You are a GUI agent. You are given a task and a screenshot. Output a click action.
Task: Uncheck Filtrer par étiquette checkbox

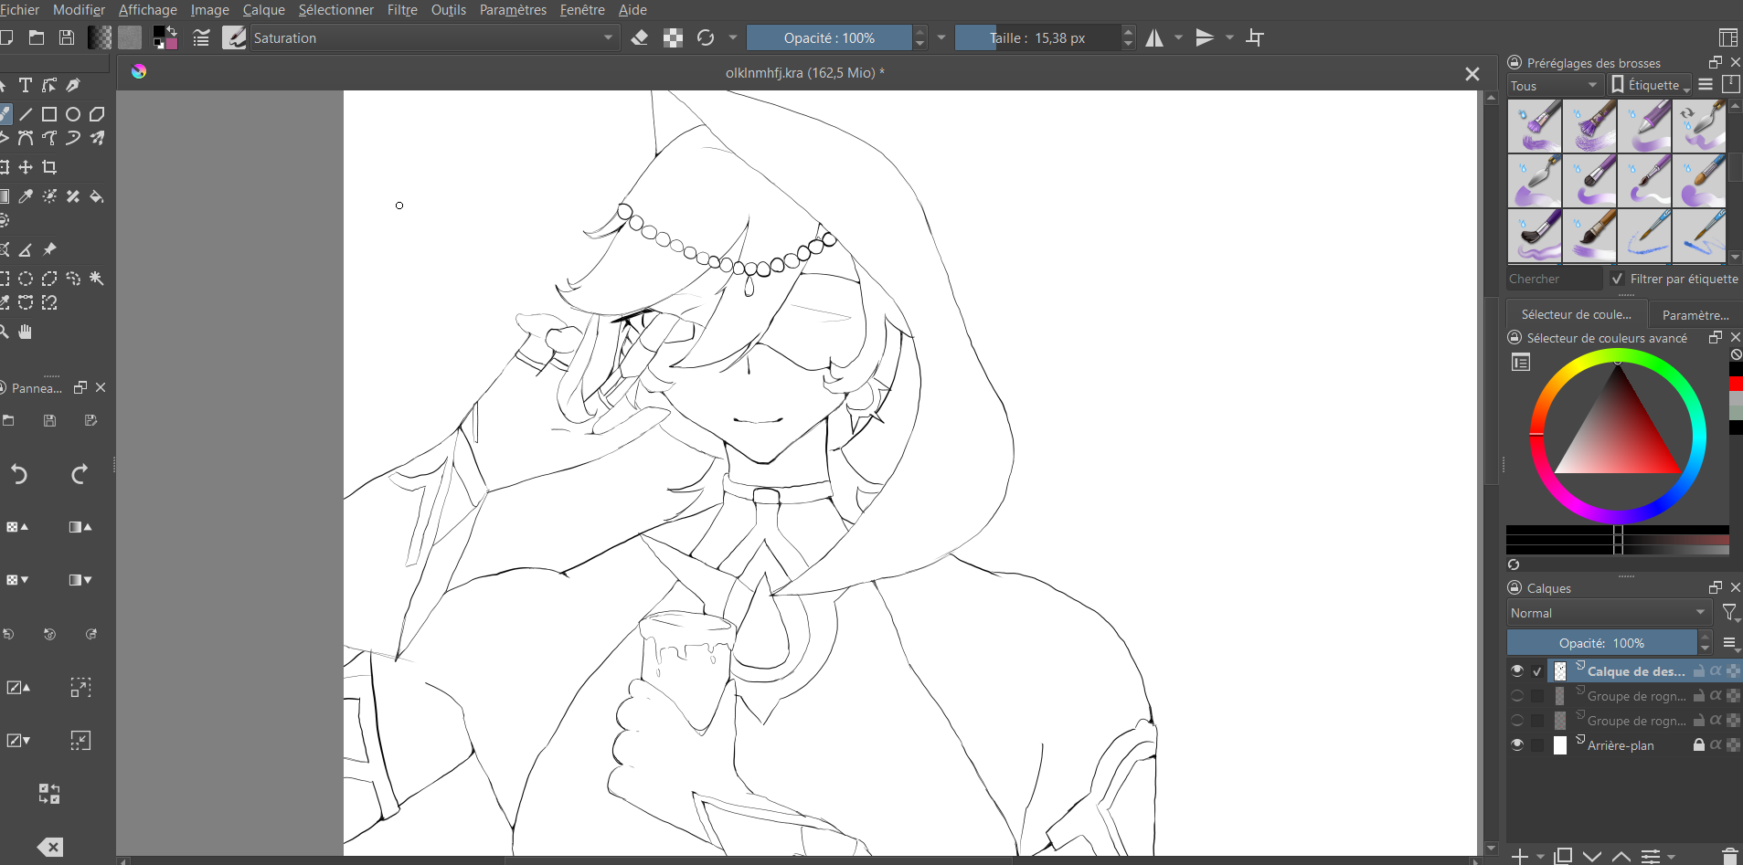coord(1617,279)
